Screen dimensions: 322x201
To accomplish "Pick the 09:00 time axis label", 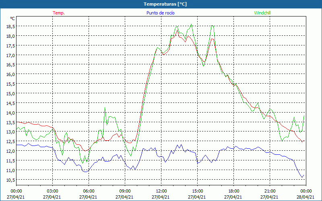I will click(x=125, y=191).
